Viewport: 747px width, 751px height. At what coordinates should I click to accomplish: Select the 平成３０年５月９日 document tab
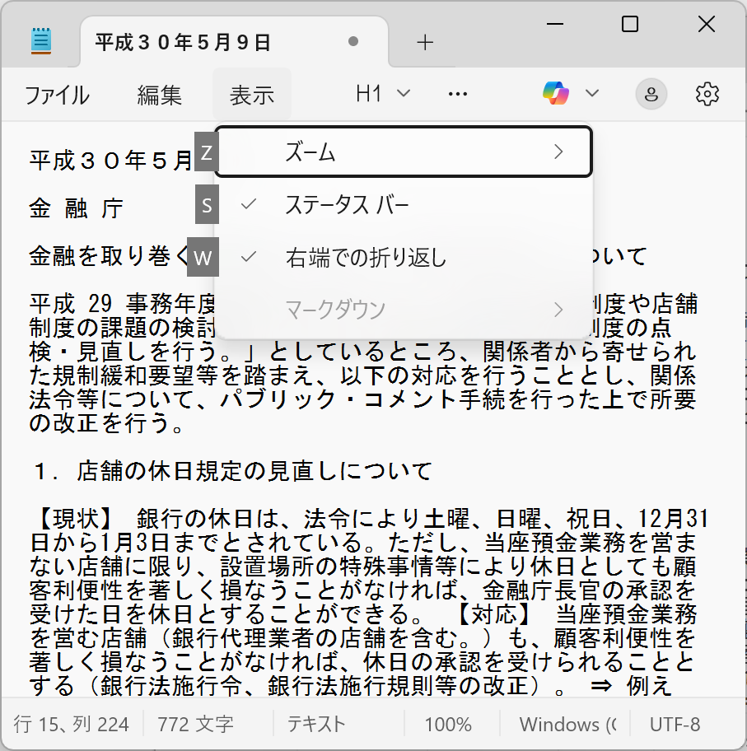(x=183, y=42)
